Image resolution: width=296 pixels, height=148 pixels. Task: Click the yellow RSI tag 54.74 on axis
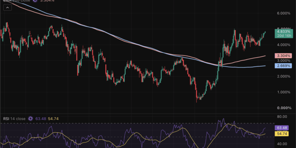coord(282,134)
